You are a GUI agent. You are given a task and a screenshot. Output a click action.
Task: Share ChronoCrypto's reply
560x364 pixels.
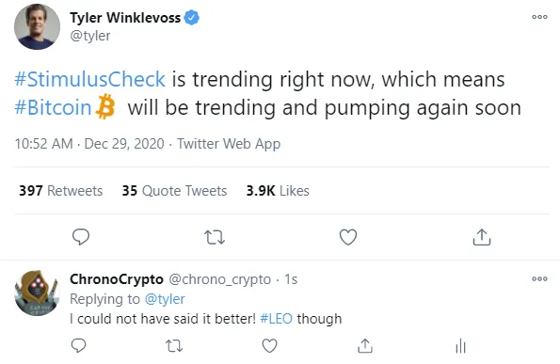(x=365, y=345)
